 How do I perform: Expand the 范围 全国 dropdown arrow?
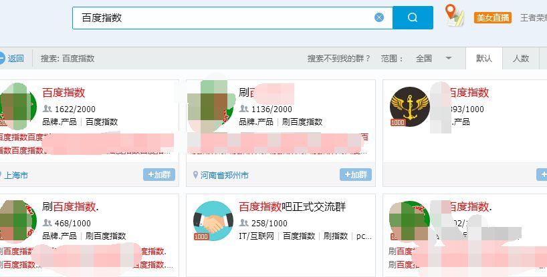pos(449,59)
